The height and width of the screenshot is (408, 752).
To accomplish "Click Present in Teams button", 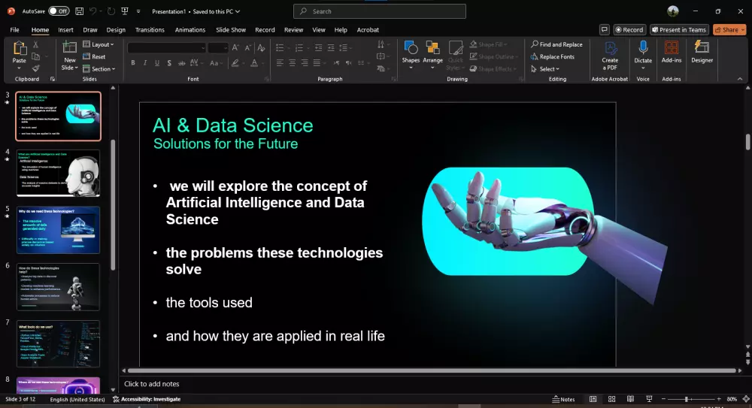I will coord(679,30).
